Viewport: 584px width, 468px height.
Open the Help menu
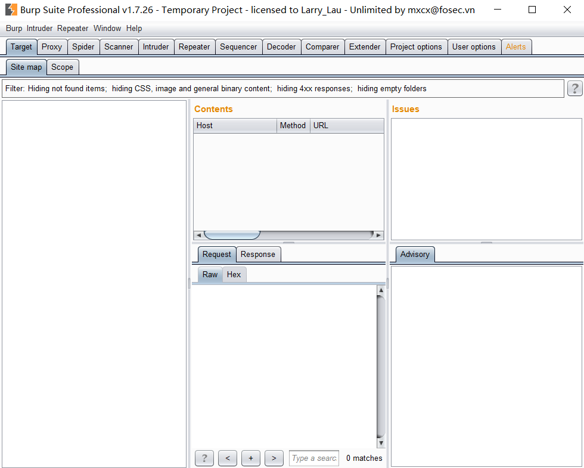coord(134,29)
